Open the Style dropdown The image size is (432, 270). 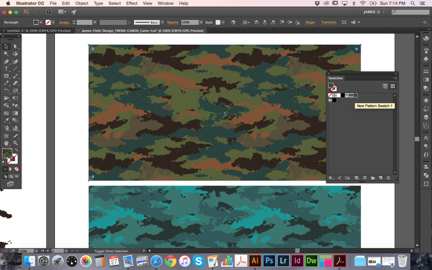click(223, 22)
